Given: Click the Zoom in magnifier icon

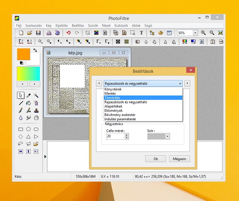Looking at the screenshot, I should (203, 33).
